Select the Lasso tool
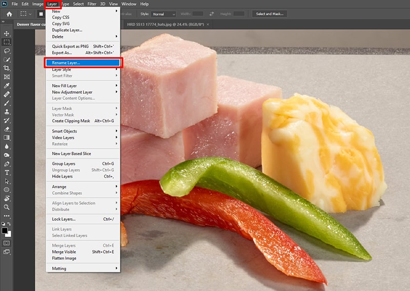 tap(7, 51)
